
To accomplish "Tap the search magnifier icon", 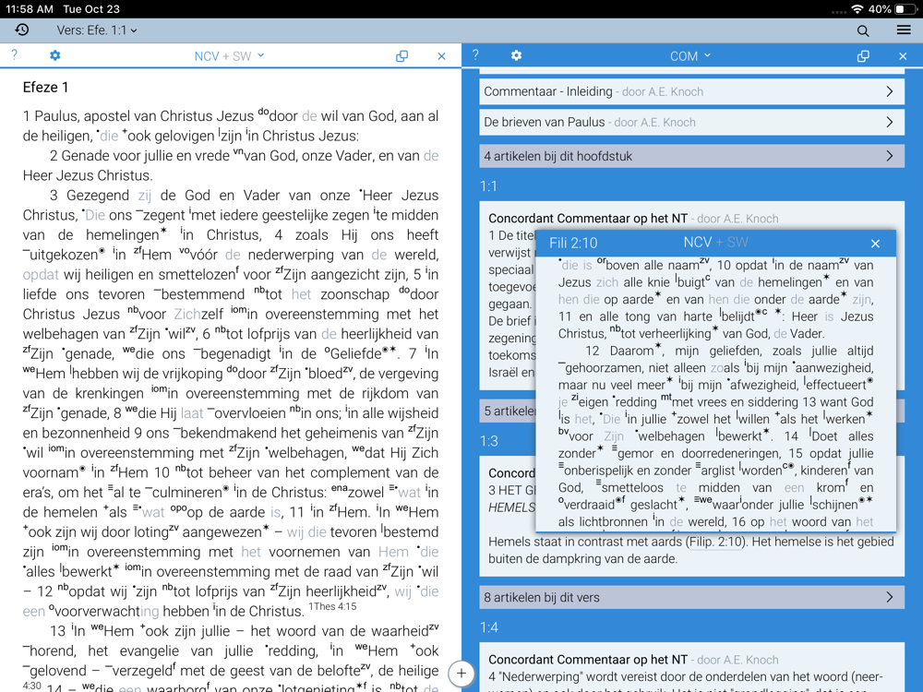I will [x=863, y=30].
